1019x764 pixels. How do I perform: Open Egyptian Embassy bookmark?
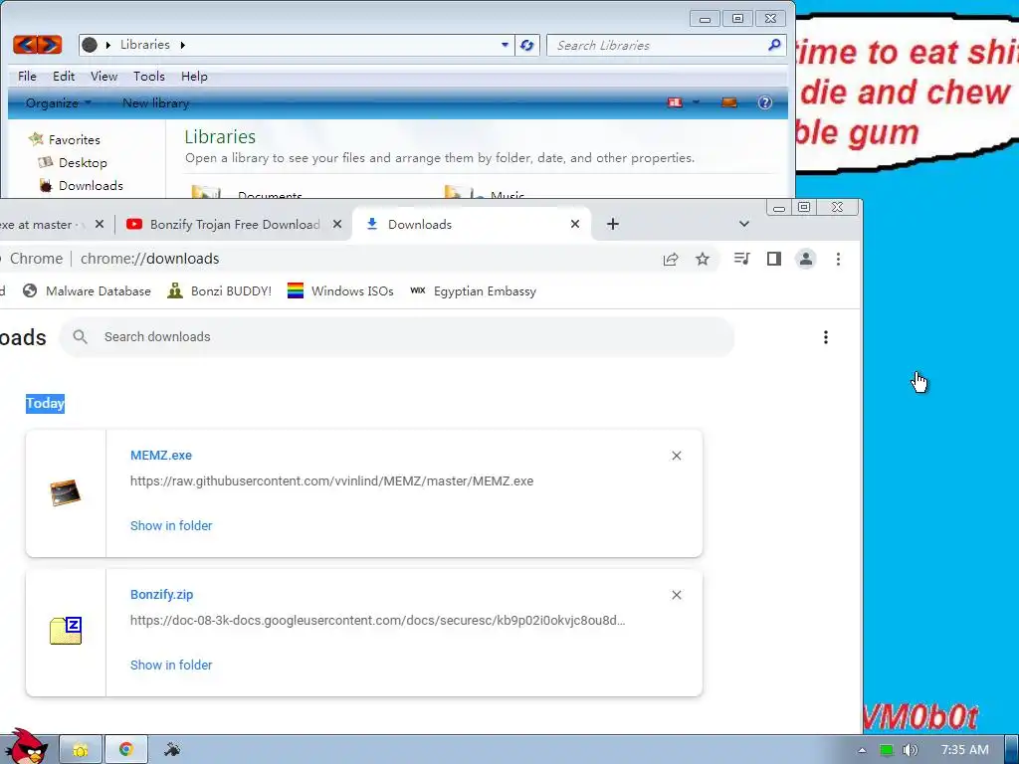[x=474, y=291]
